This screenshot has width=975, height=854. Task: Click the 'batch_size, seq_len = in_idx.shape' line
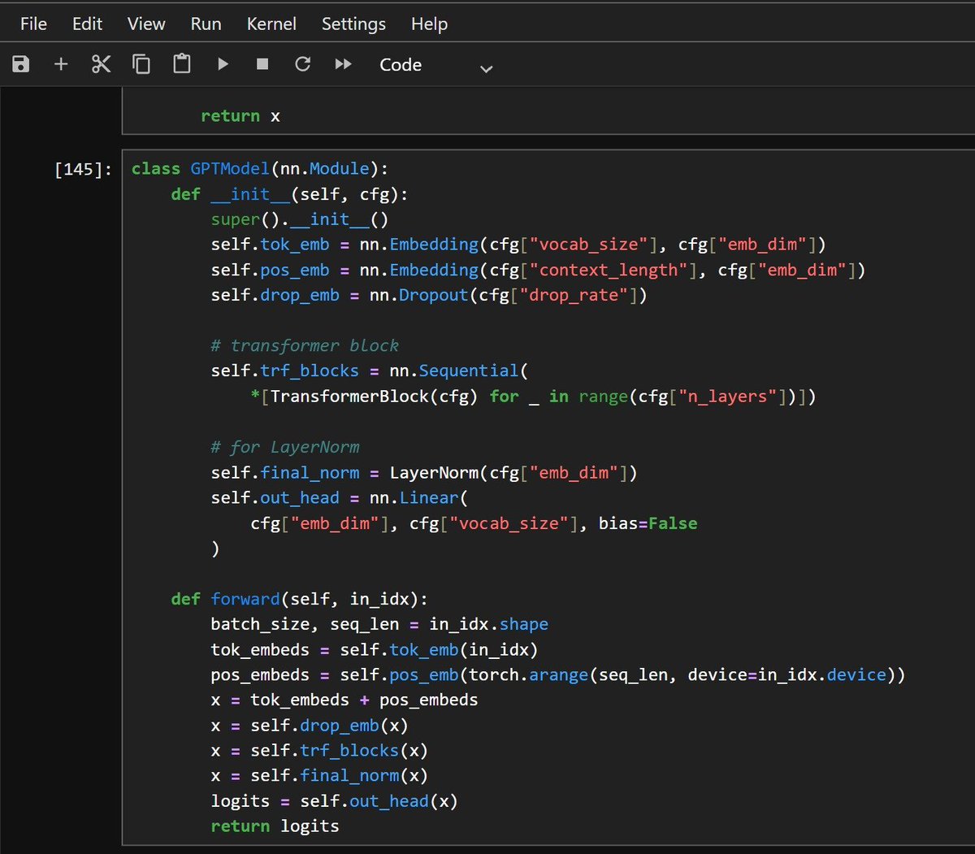point(379,624)
